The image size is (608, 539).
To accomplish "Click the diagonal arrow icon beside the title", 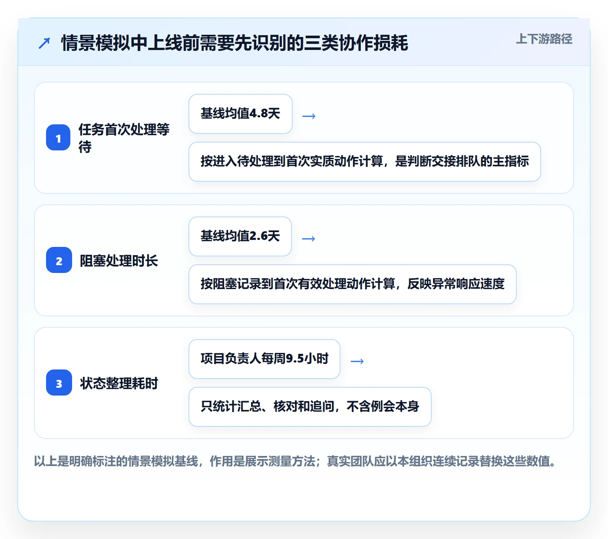I will tap(44, 43).
